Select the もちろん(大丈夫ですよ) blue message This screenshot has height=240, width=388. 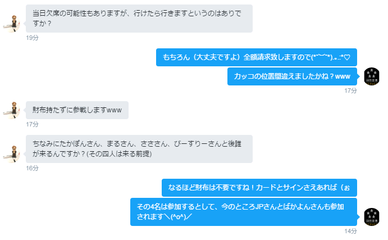tap(257, 57)
